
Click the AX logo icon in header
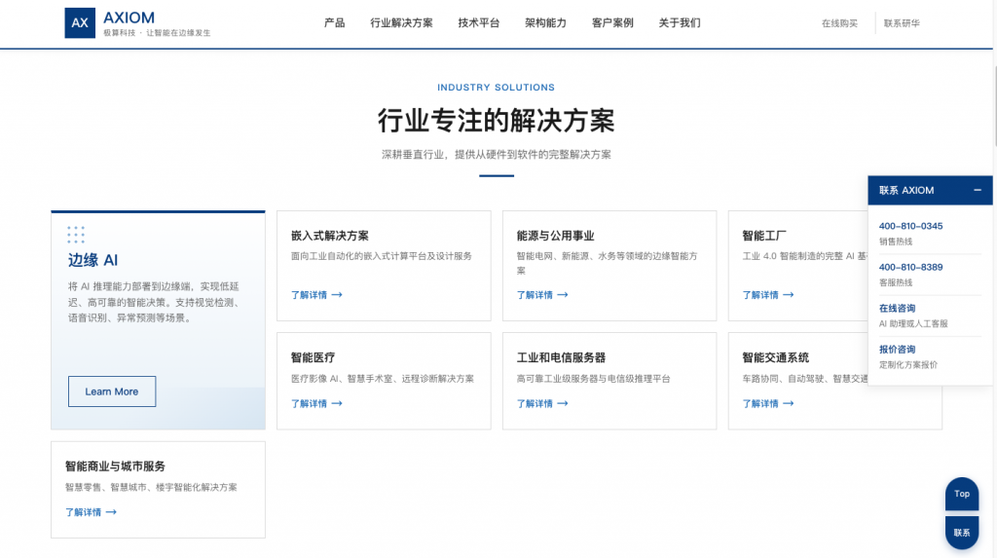(80, 23)
